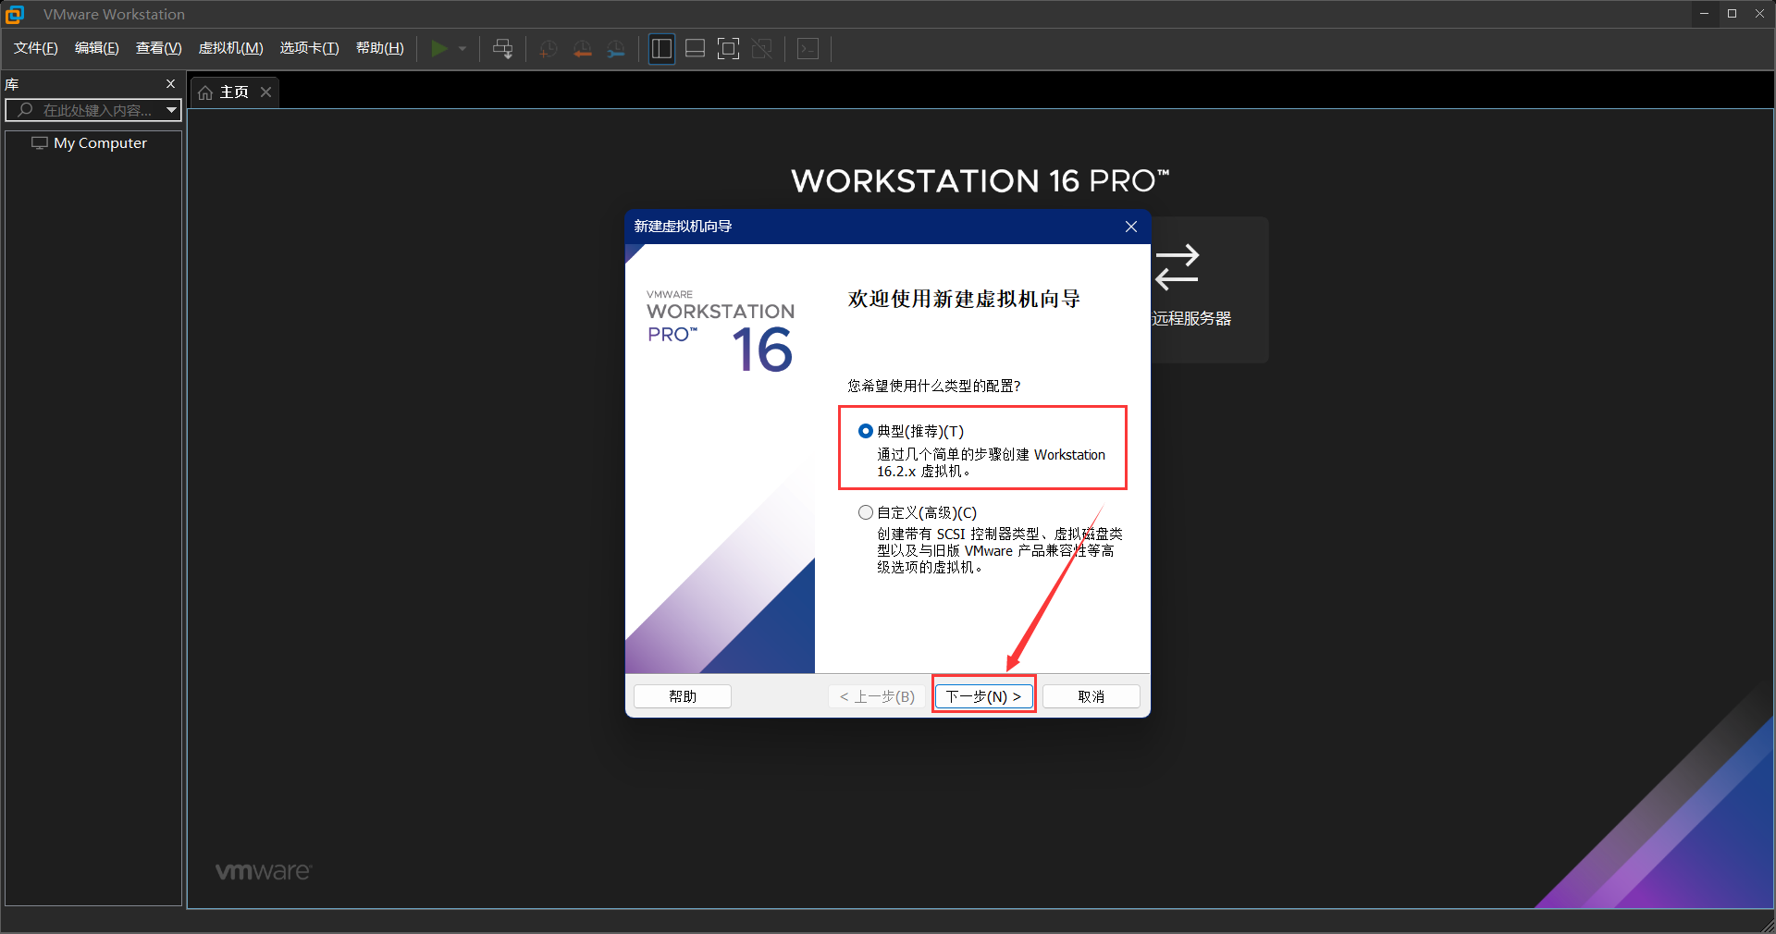Open the power options dropdown arrow beside play
1776x934 pixels.
tap(462, 48)
